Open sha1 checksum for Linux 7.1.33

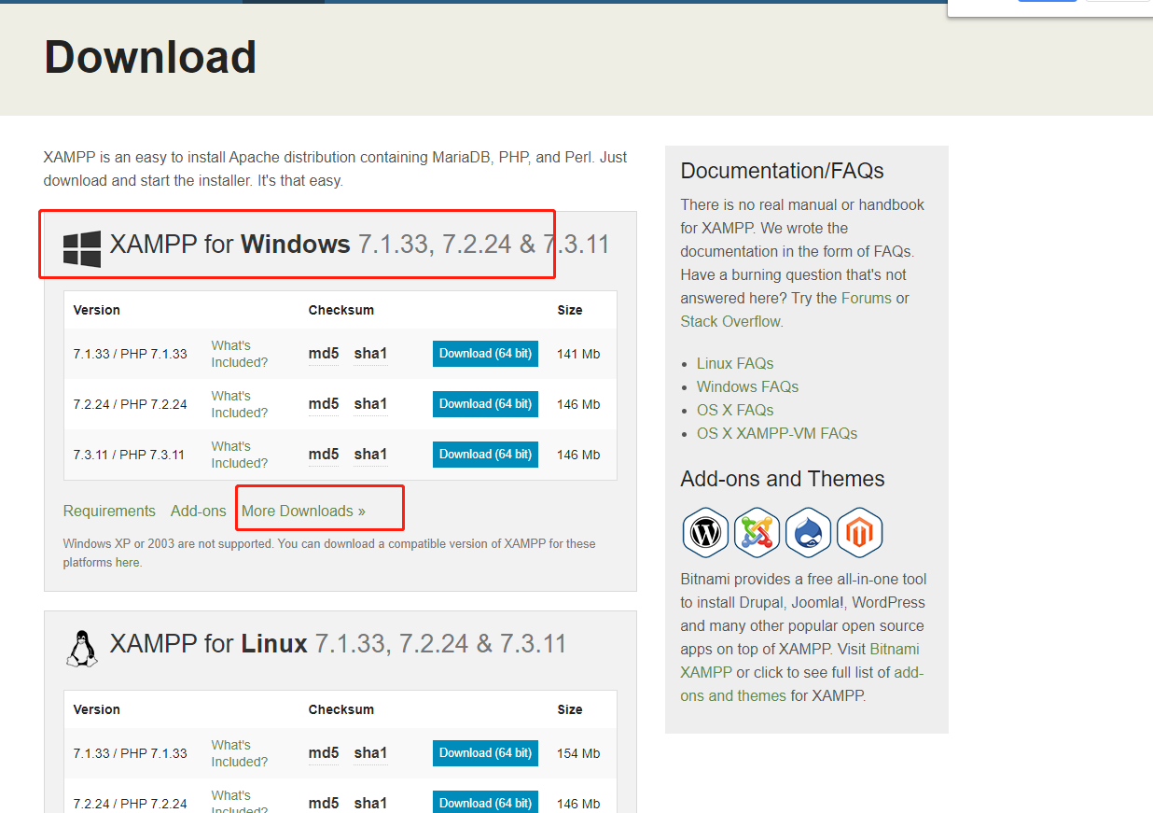(370, 753)
